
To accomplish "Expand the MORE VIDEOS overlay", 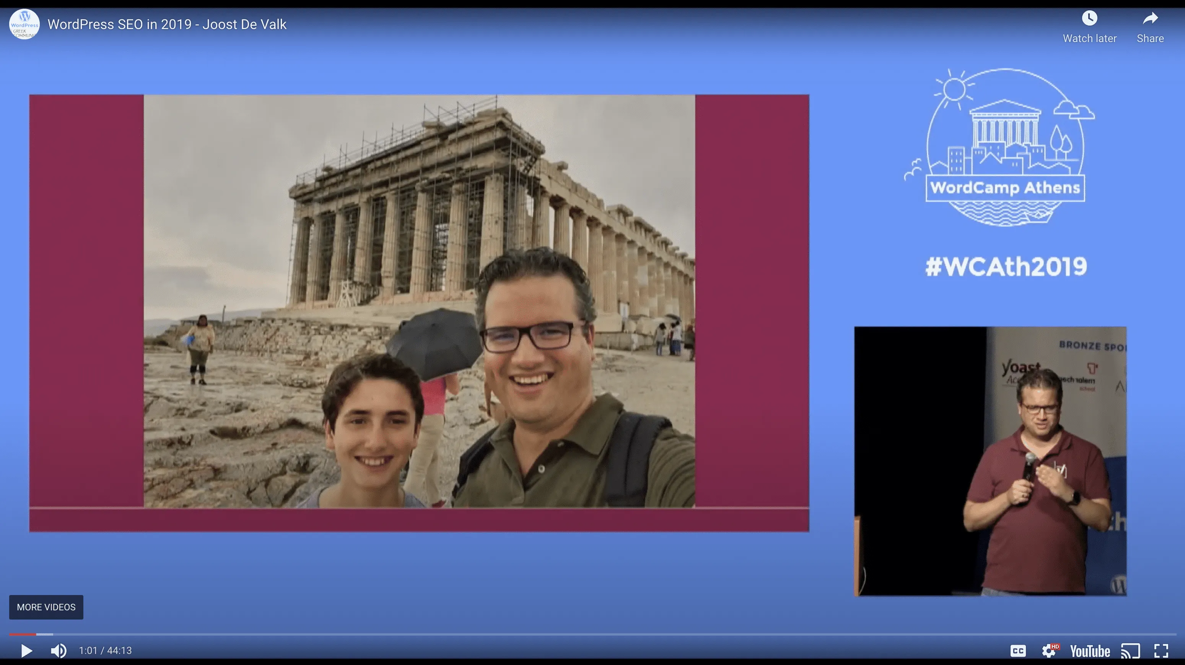I will pyautogui.click(x=46, y=607).
